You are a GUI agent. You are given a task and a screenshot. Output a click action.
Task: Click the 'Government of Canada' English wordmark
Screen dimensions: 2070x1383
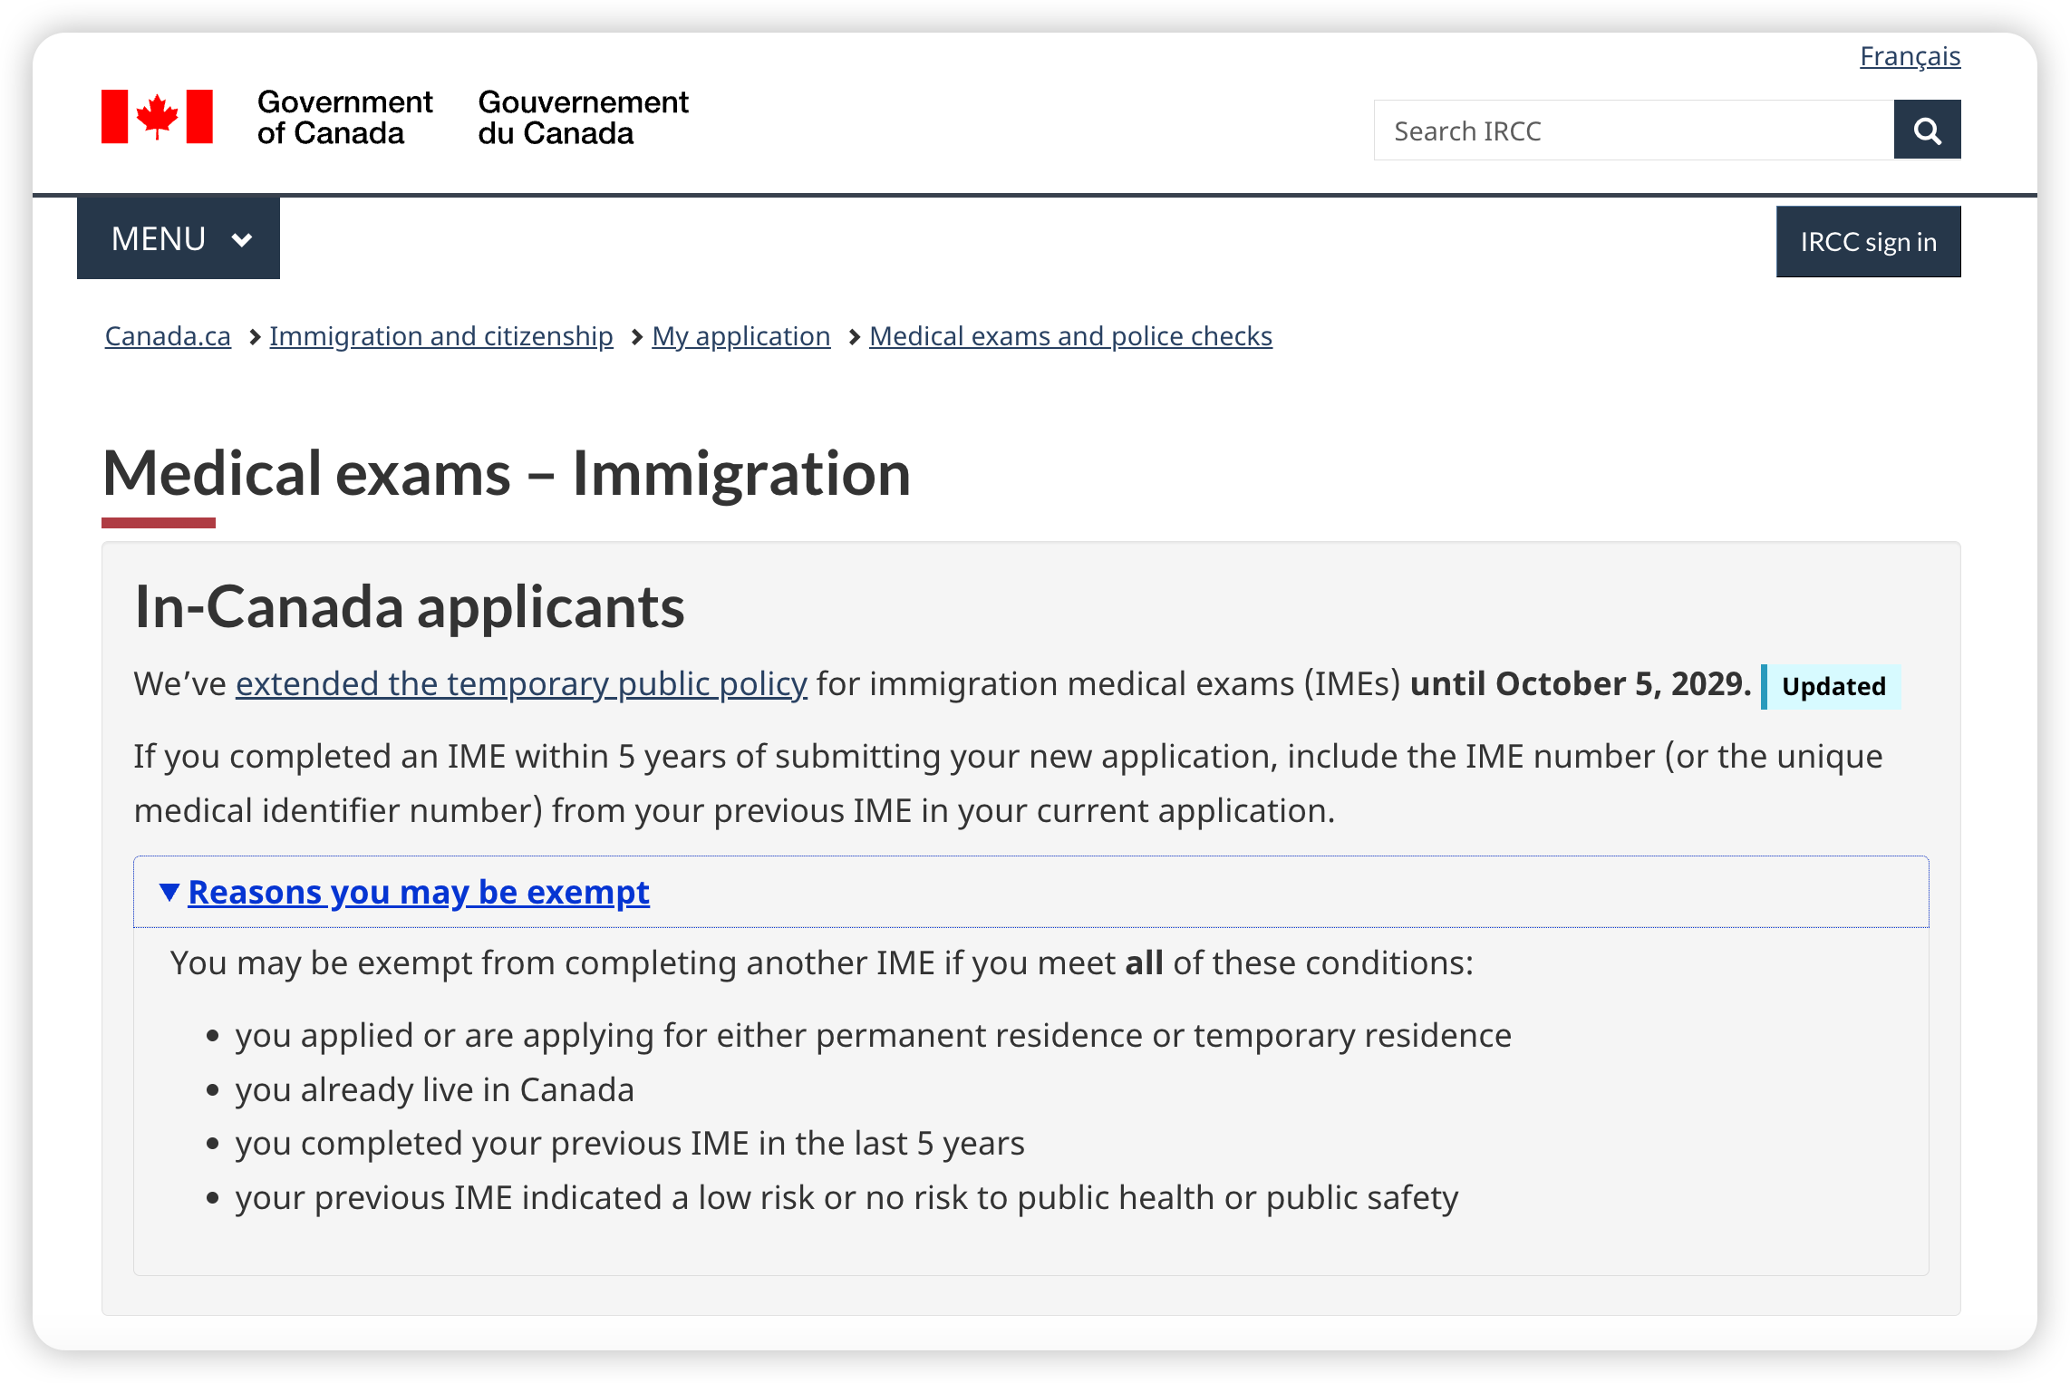[344, 117]
